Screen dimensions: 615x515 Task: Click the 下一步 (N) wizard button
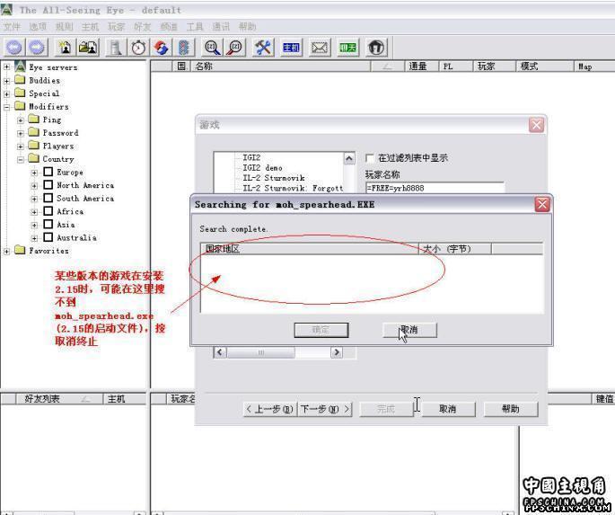[x=325, y=409]
